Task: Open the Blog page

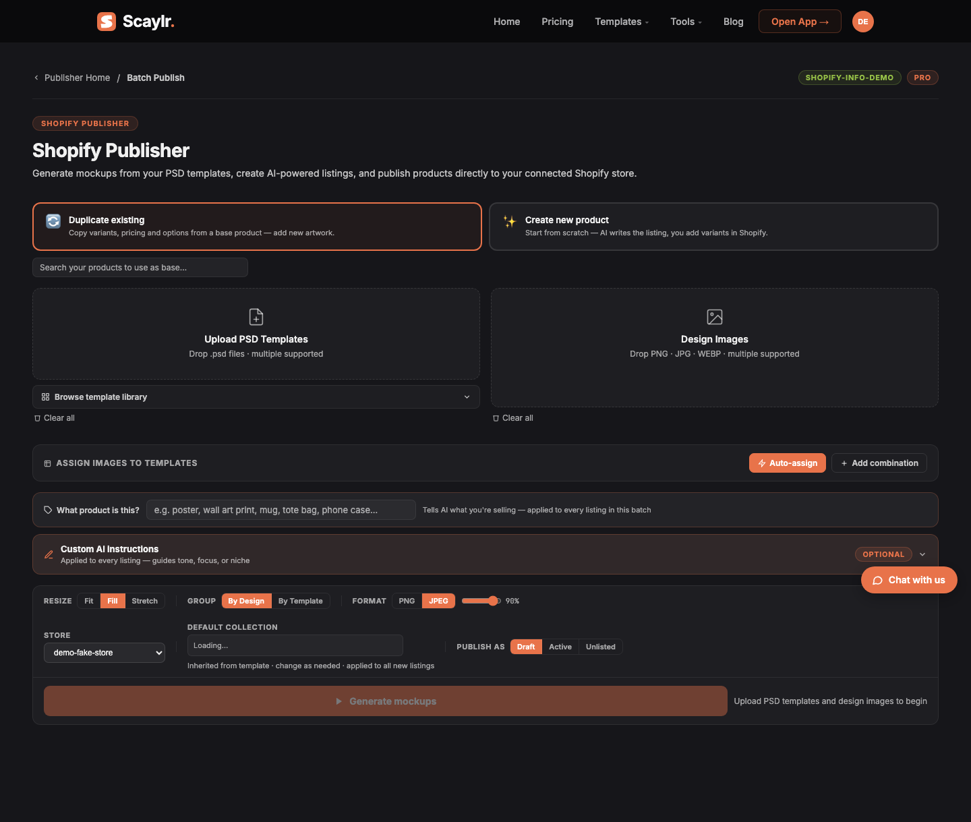Action: tap(733, 22)
